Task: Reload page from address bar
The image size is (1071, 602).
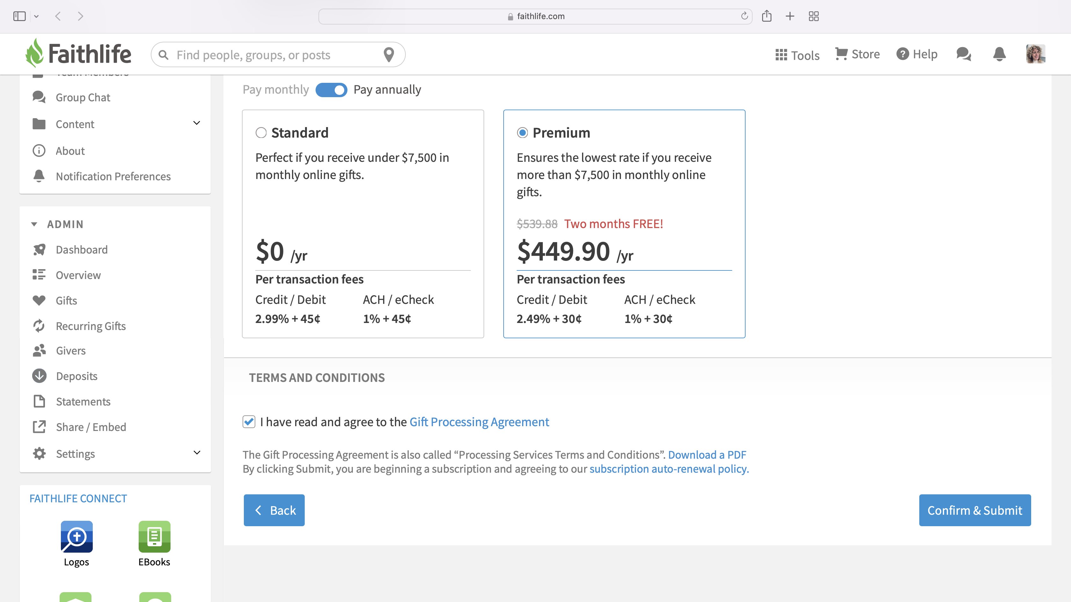Action: 744,16
